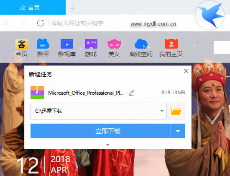The height and width of the screenshot is (176, 230).
Task: Go back with the left arrow
Action: tap(8, 23)
